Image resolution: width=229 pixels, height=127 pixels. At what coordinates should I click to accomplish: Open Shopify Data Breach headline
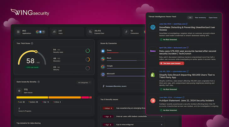(187, 76)
